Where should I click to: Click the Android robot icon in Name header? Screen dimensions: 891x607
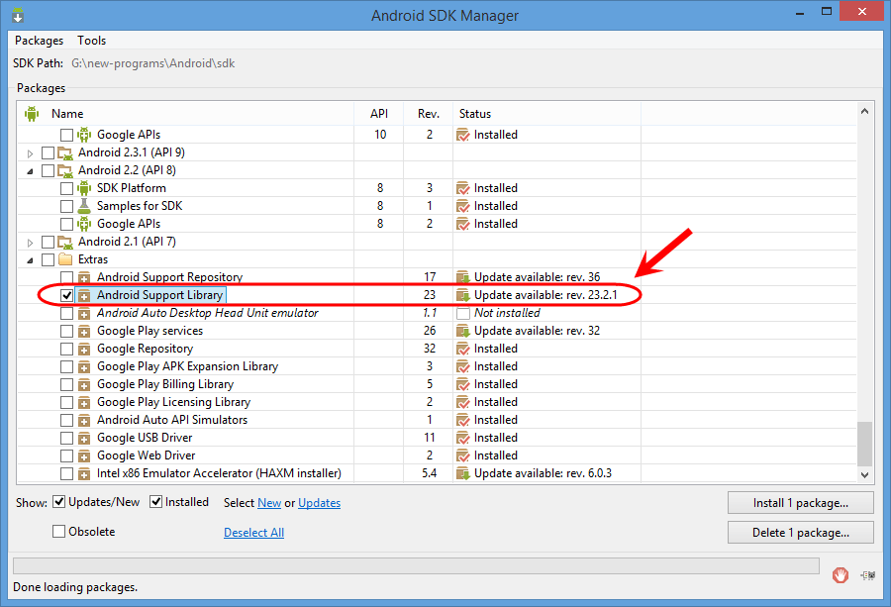point(32,114)
